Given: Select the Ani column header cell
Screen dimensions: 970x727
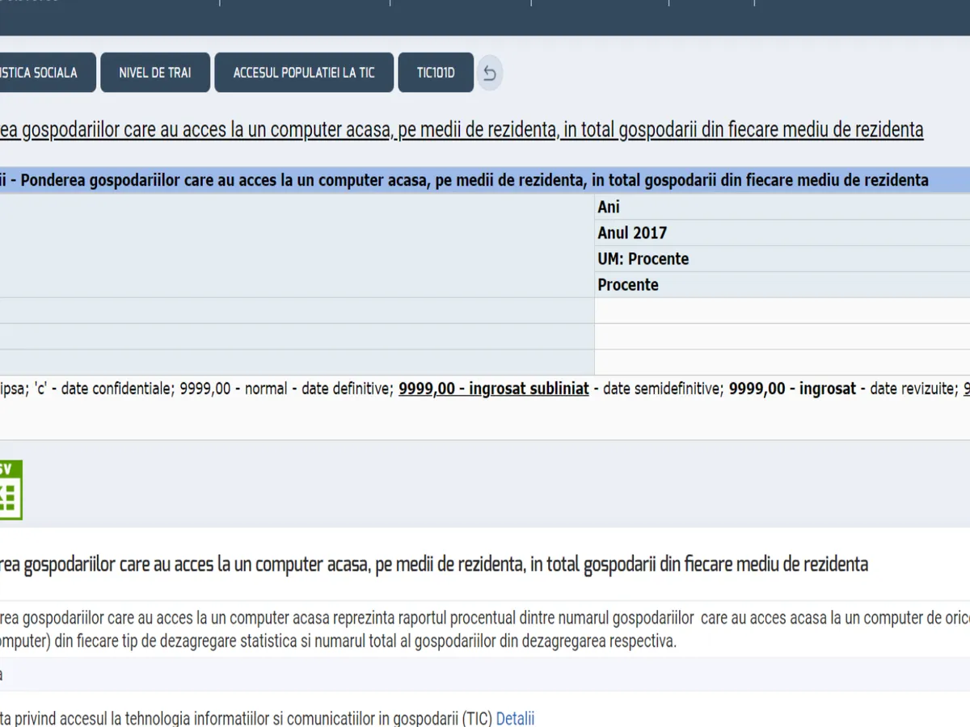Looking at the screenshot, I should point(781,208).
